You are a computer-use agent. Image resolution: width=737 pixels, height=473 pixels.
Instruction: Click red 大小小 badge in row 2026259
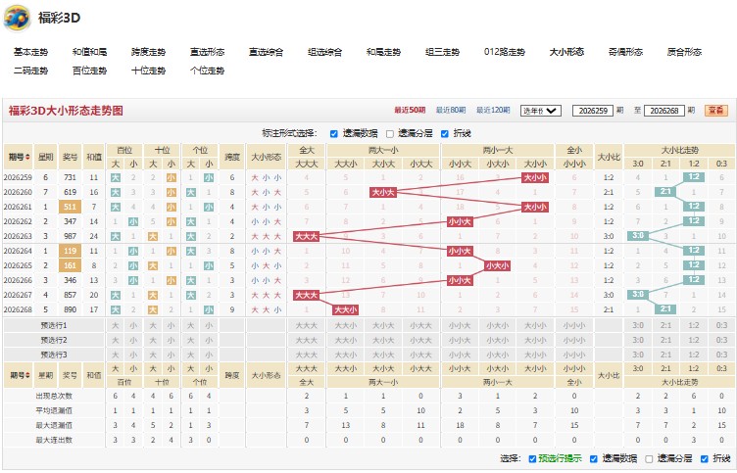[535, 177]
